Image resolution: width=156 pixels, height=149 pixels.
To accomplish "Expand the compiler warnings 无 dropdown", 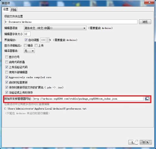I will [29, 51].
